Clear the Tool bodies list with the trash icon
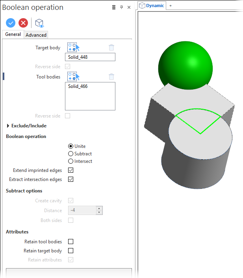Image resolution: width=243 pixels, height=278 pixels. point(111,76)
